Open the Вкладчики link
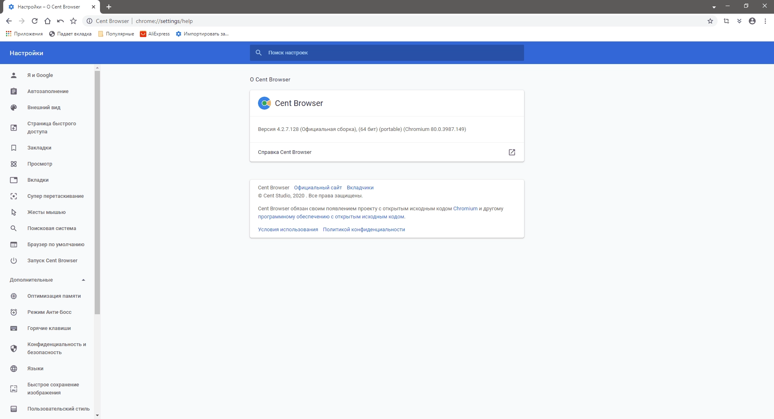 [x=360, y=188]
